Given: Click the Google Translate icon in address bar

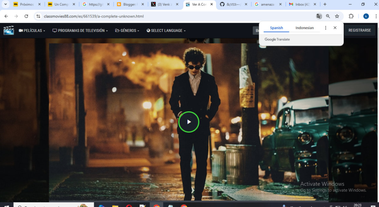Looking at the screenshot, I should (x=319, y=16).
